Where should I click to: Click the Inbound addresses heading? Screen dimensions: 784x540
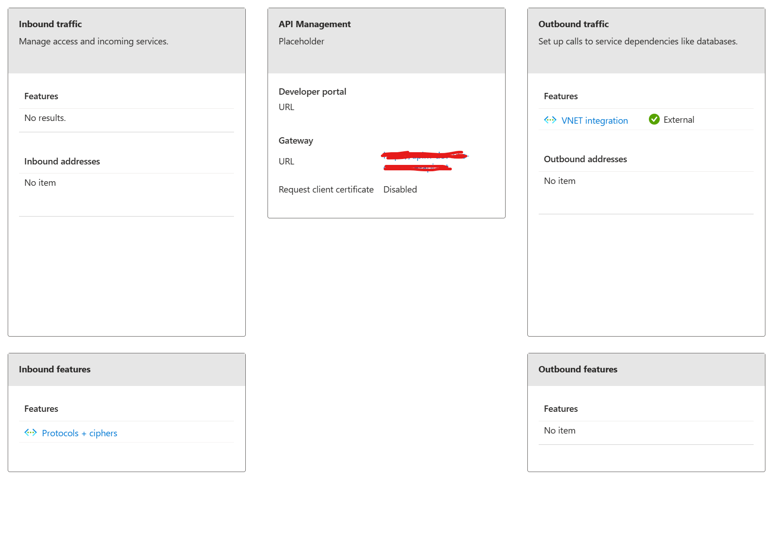pos(62,161)
